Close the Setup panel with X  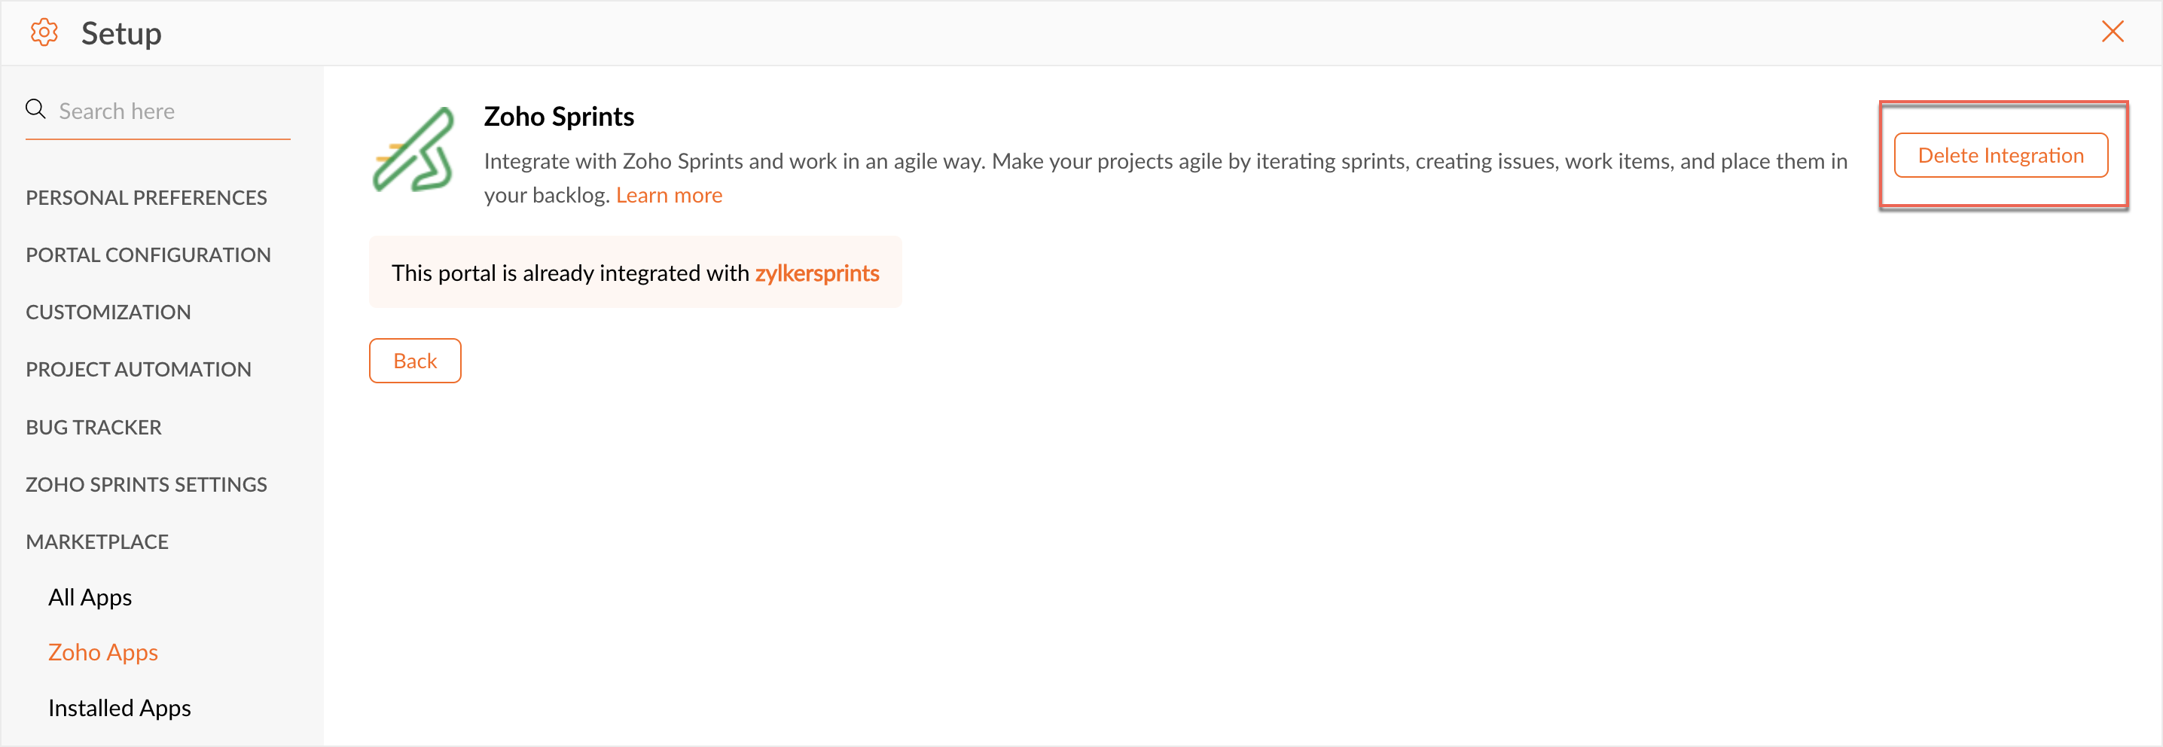coord(2112,32)
